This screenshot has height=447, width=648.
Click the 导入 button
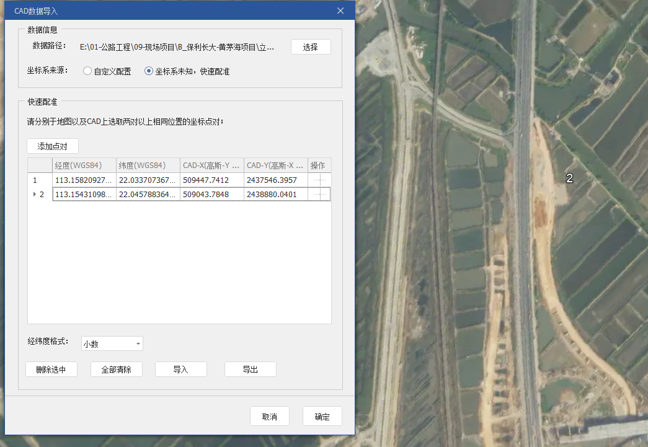pos(180,370)
